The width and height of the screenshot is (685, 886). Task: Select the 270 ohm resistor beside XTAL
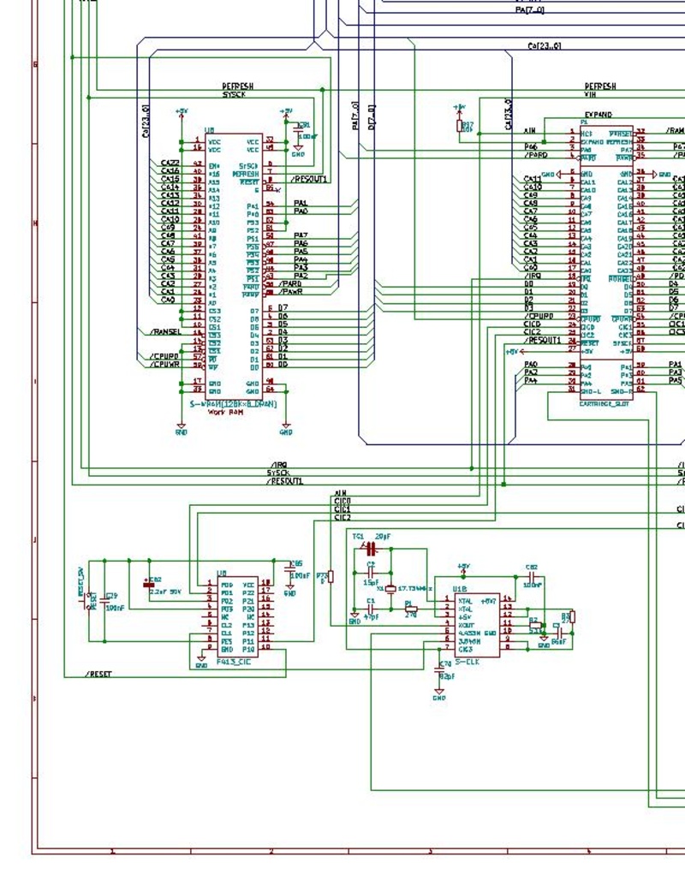(x=411, y=608)
